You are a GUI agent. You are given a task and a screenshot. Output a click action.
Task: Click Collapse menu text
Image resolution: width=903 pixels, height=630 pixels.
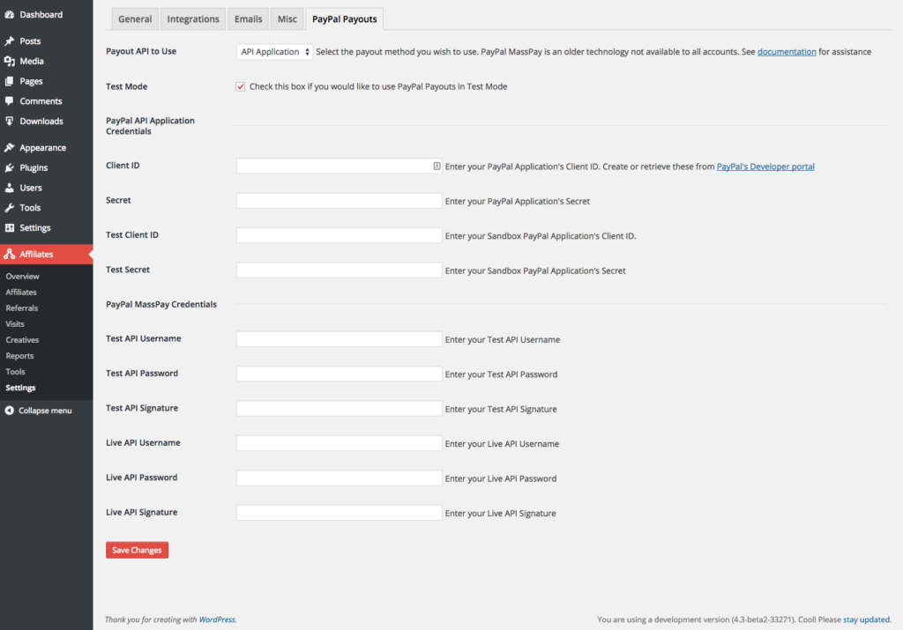[x=45, y=411]
